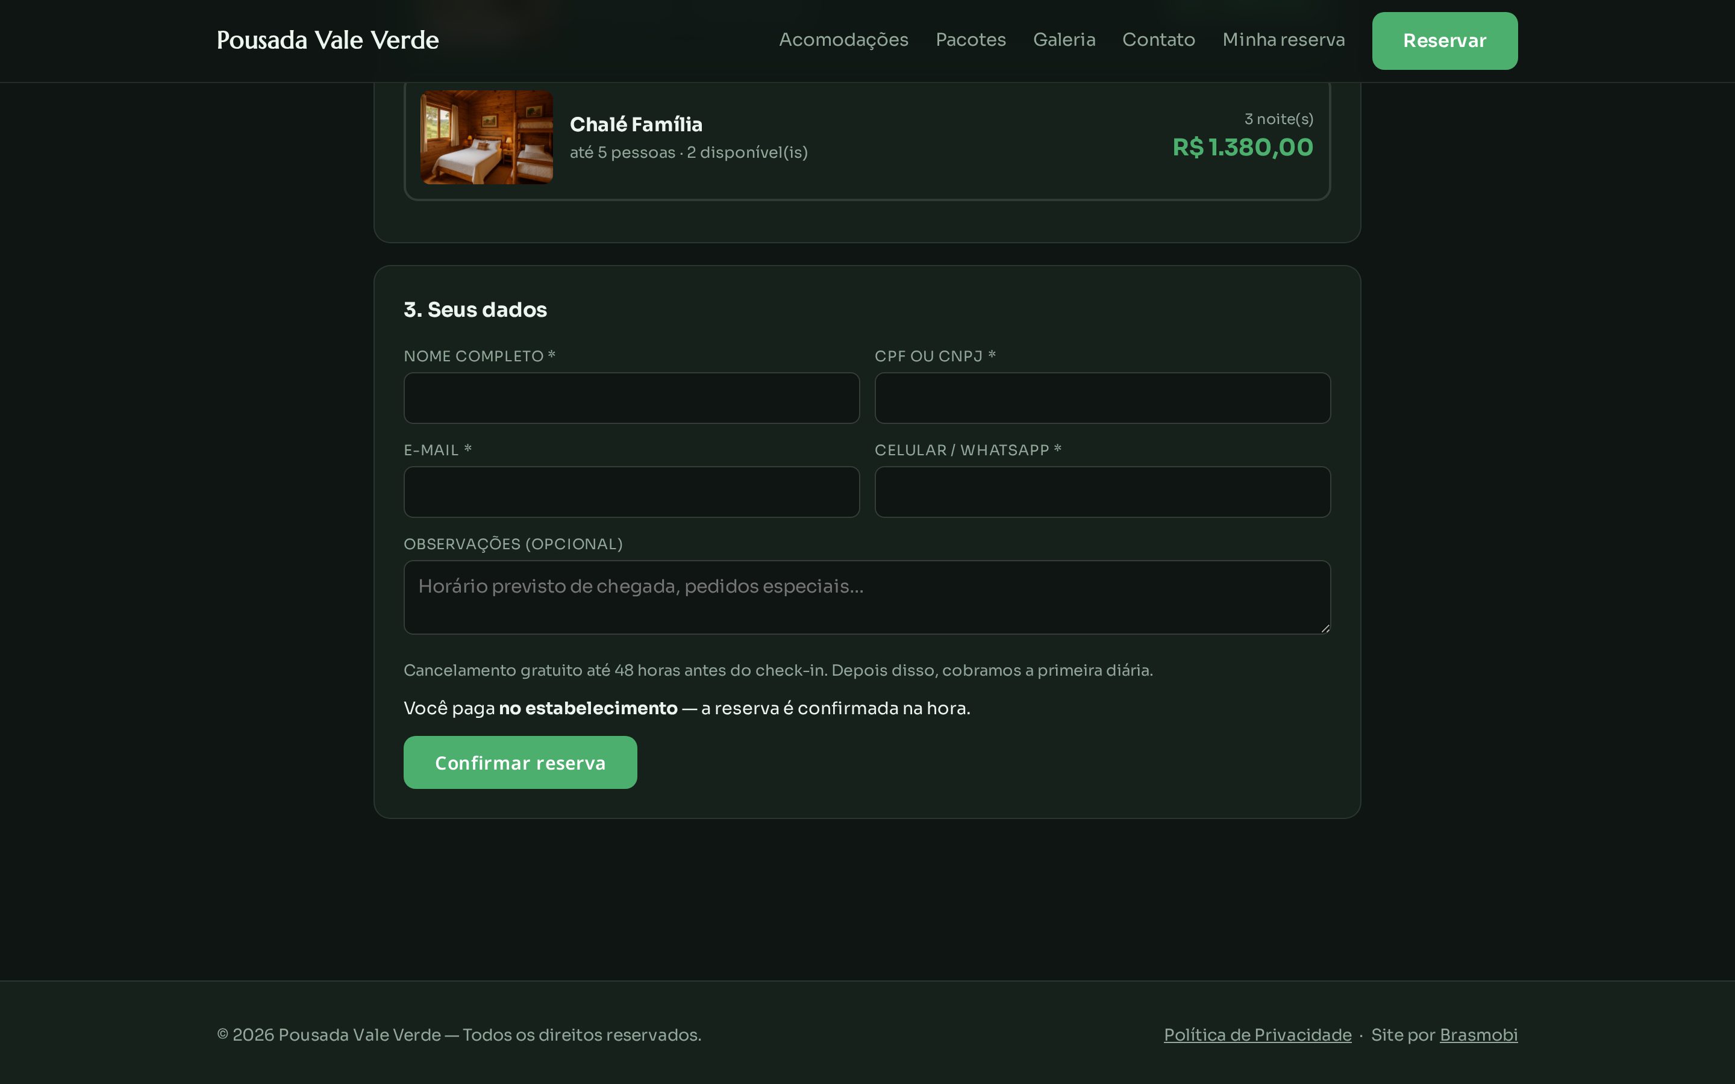This screenshot has height=1084, width=1735.
Task: Click the 'no estabelecimento' bold text
Action: [x=588, y=708]
